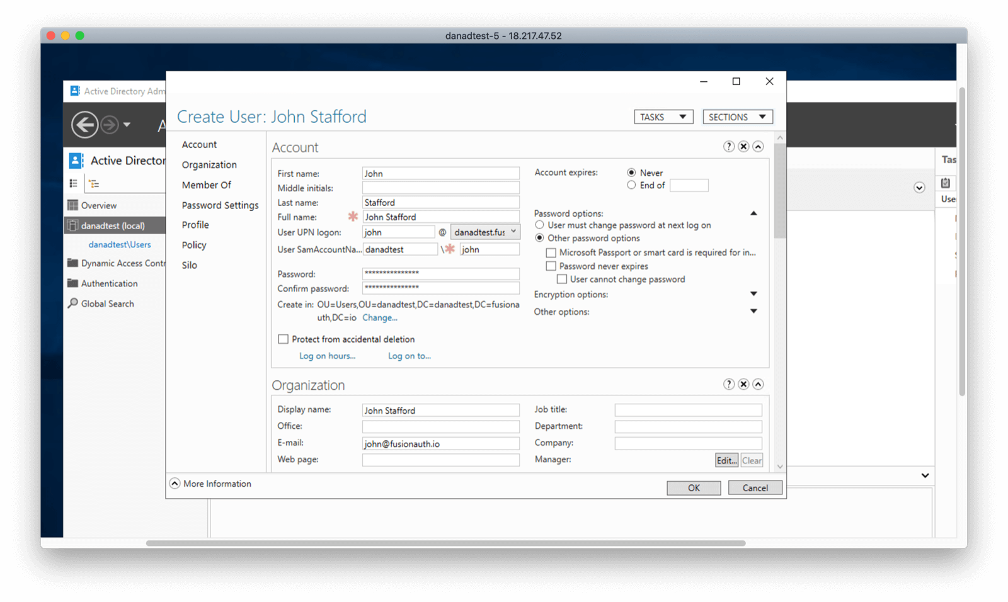Screen dimensions: 1008x602
Task: Jump to the Member Of section
Action: coord(207,185)
